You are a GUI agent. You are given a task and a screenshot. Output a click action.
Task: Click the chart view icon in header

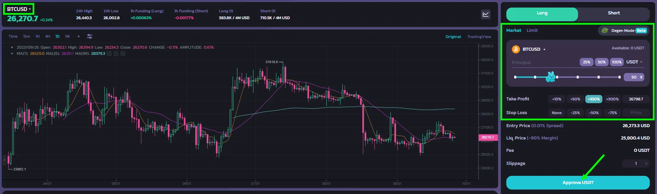click(x=486, y=14)
